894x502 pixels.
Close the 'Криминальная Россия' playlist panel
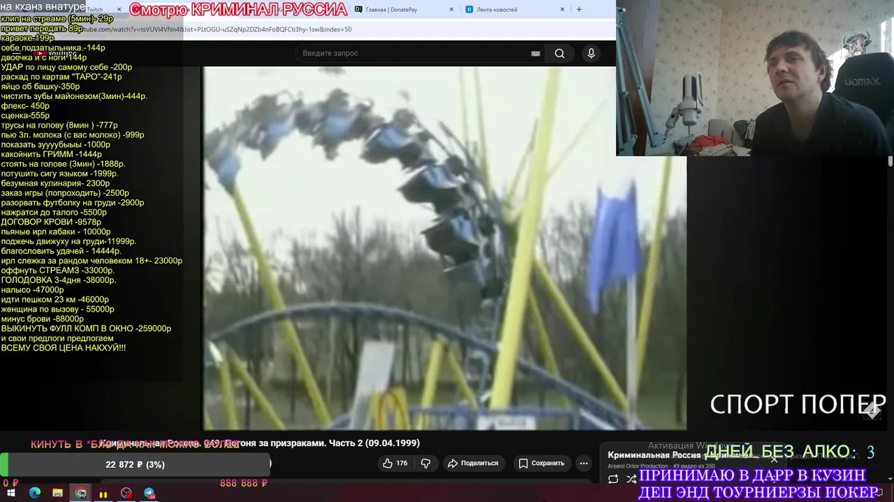tap(774, 459)
